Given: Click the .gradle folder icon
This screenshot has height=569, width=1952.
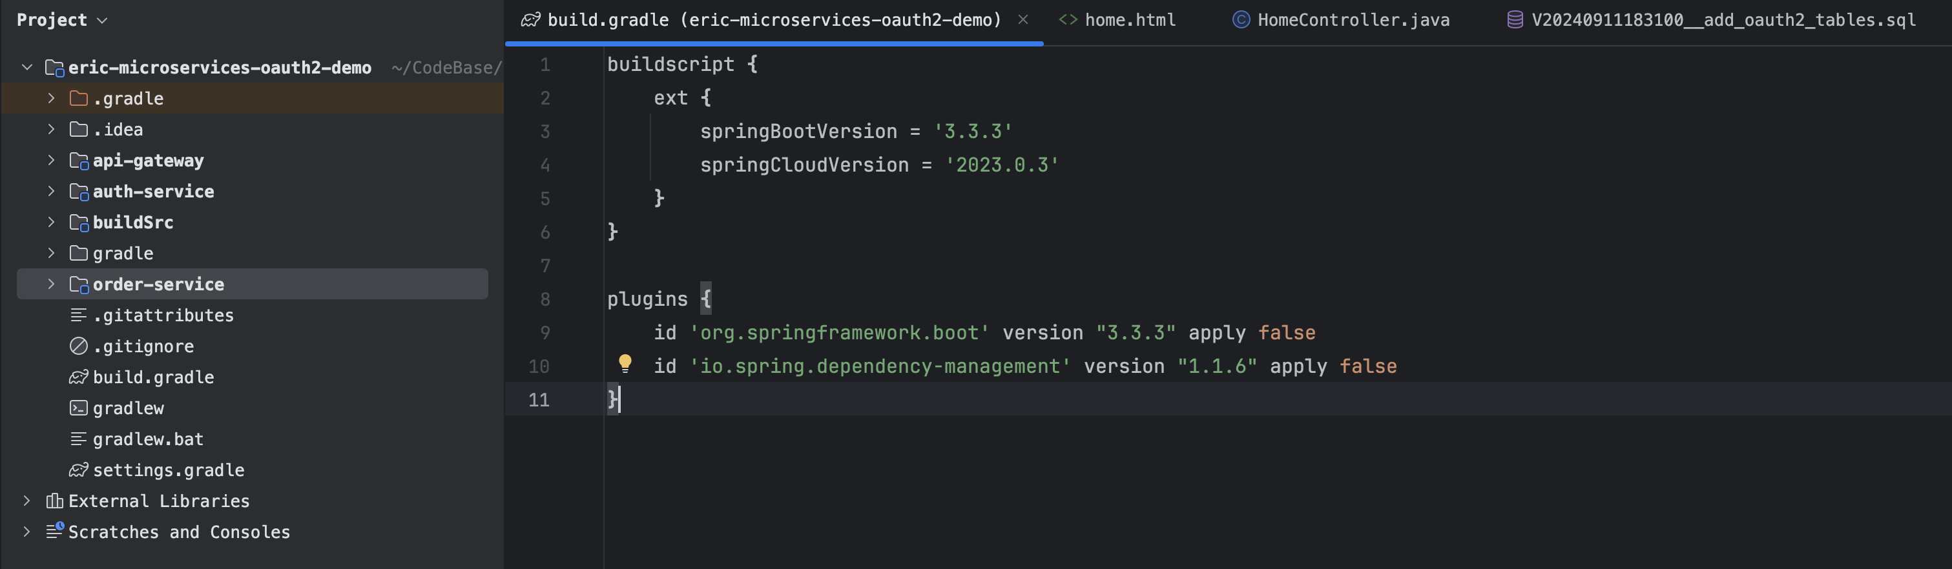Looking at the screenshot, I should tap(79, 98).
